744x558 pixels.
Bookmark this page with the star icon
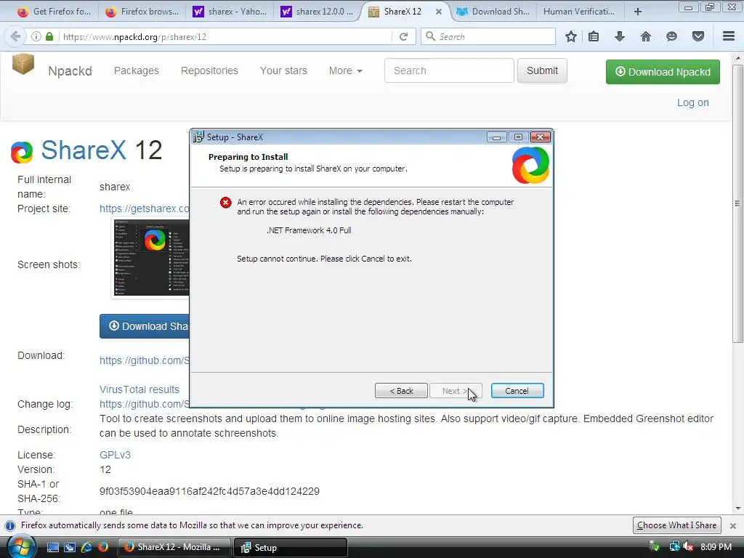coord(571,36)
